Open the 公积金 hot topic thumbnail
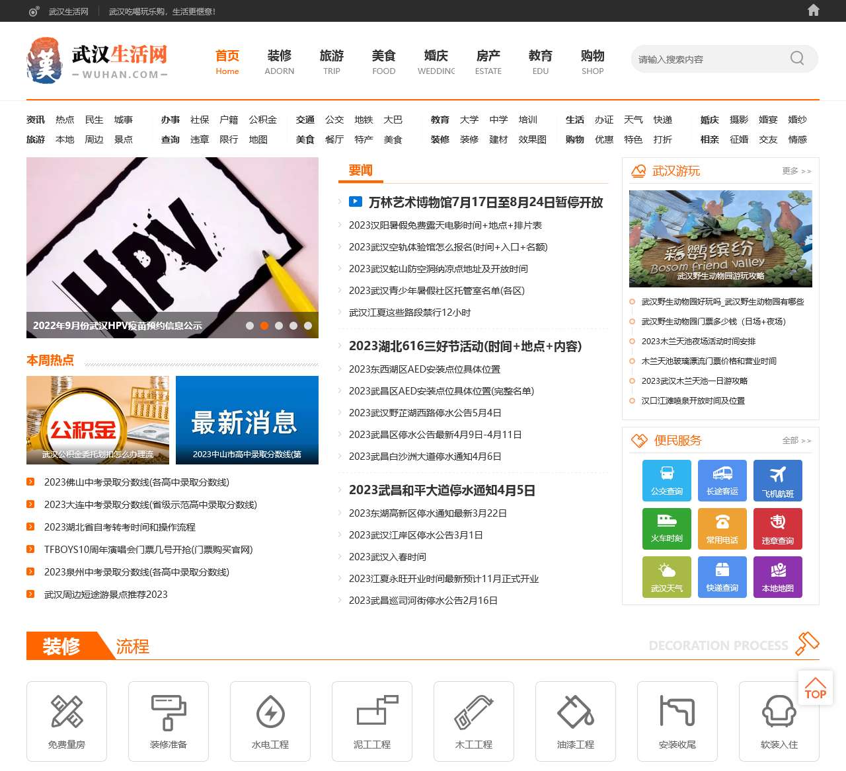The image size is (846, 771). pos(98,420)
